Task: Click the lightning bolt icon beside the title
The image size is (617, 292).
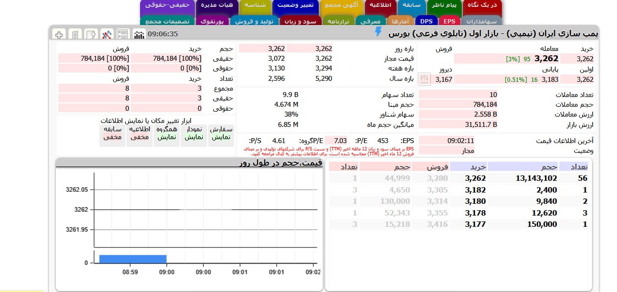Action: click(x=378, y=31)
